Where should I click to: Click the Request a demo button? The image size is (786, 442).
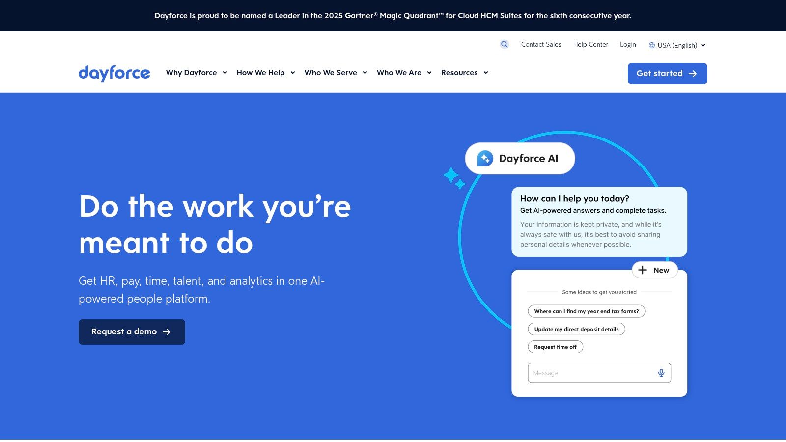tap(131, 331)
